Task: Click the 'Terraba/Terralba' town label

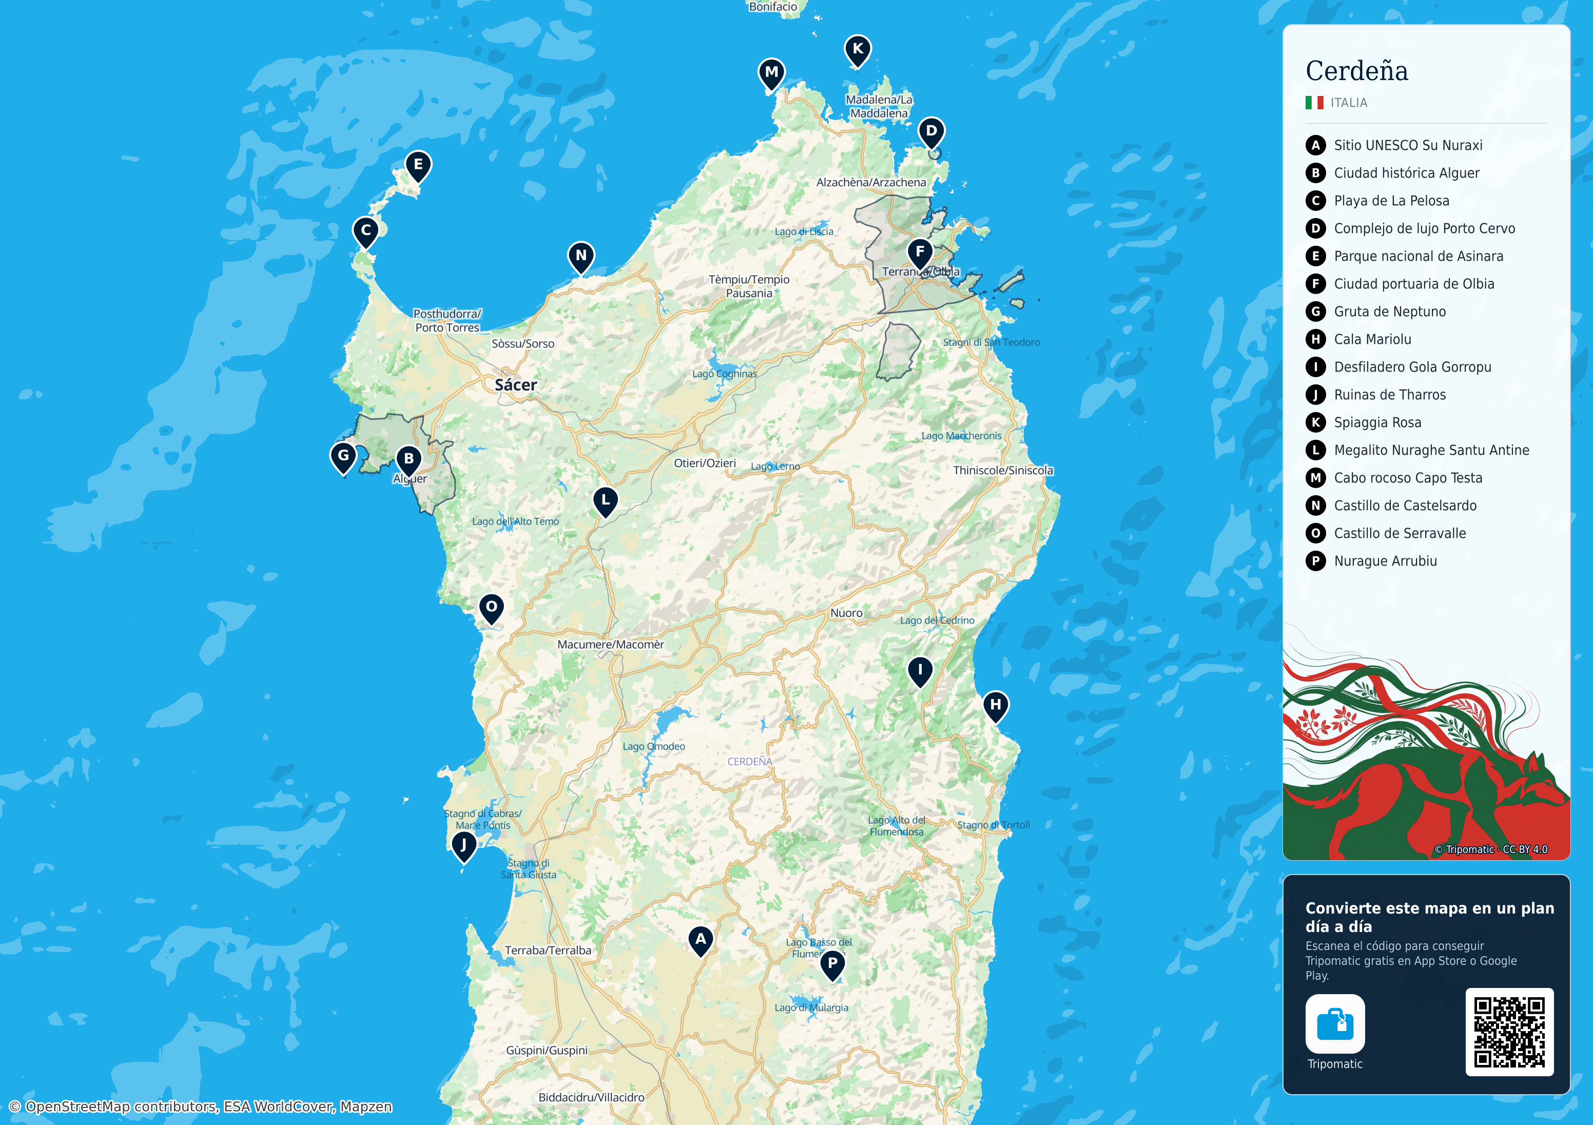Action: coord(548,950)
